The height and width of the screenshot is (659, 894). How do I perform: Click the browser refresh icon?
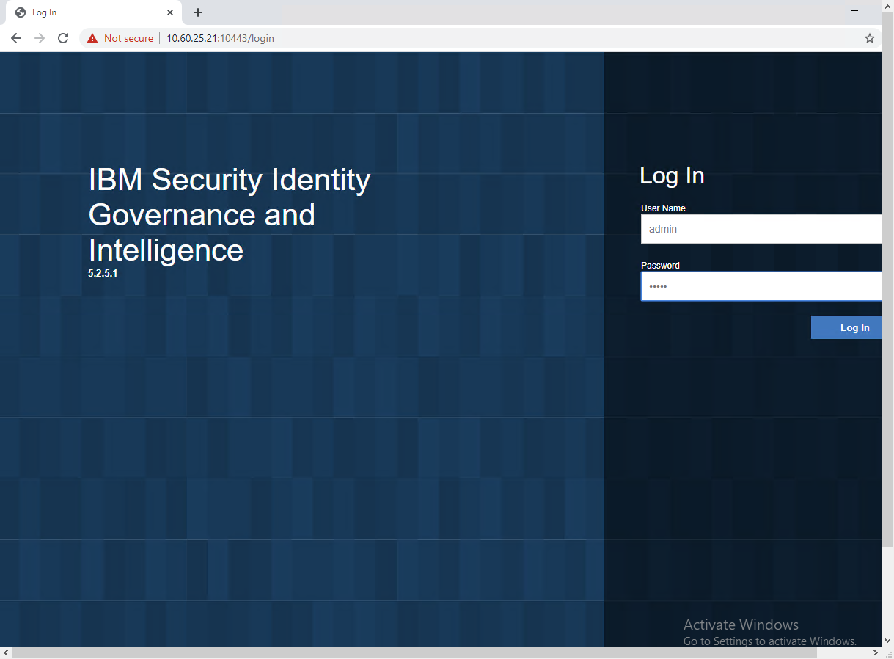point(62,37)
